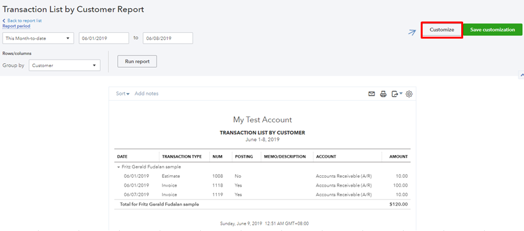Click the ACCOUNT column header
Viewport: 524px width, 231px height.
coord(326,156)
